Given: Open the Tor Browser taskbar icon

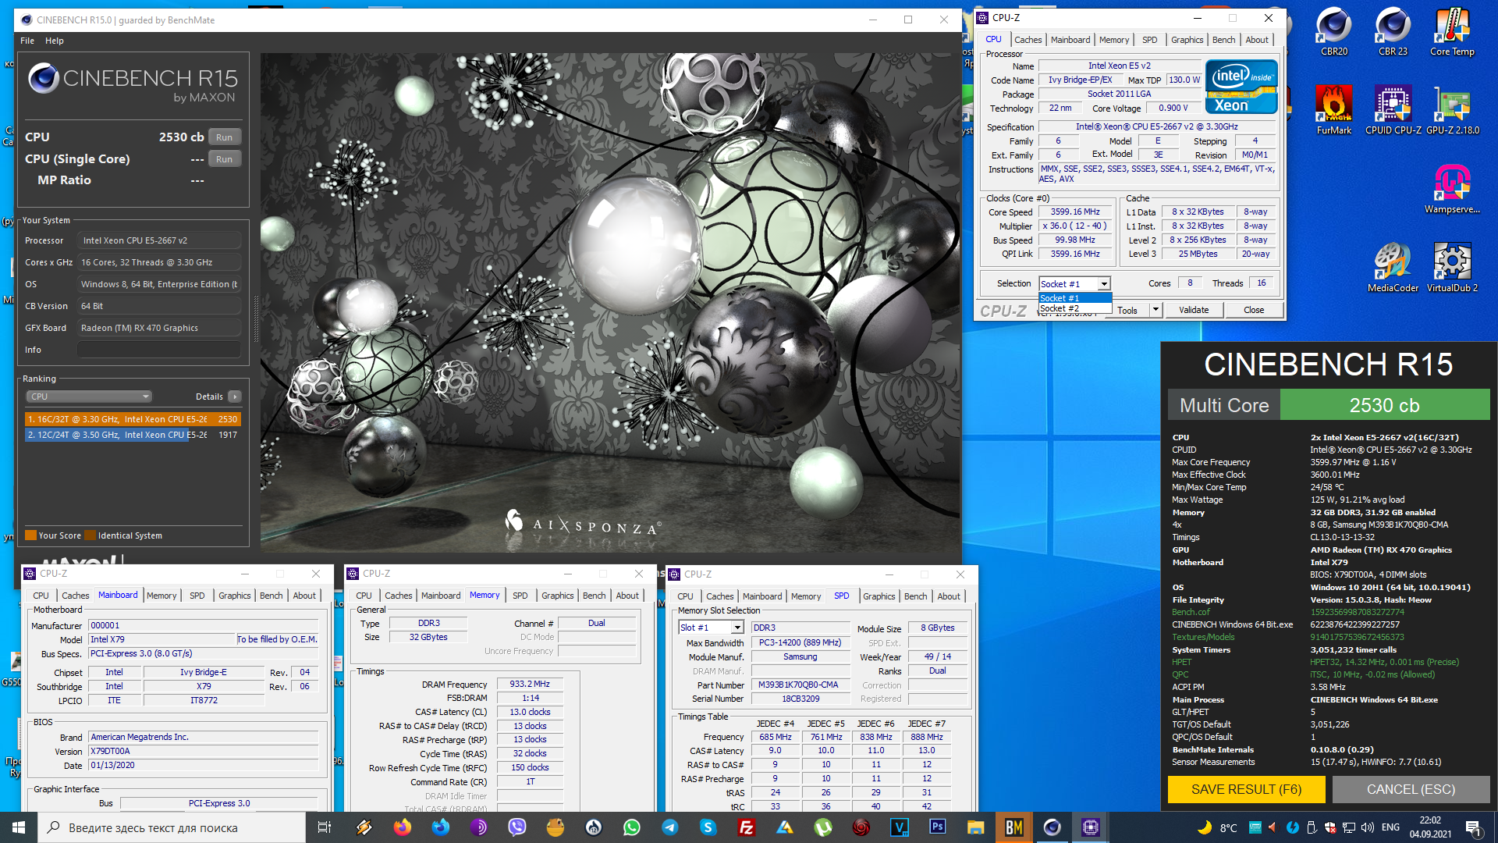Looking at the screenshot, I should click(479, 827).
